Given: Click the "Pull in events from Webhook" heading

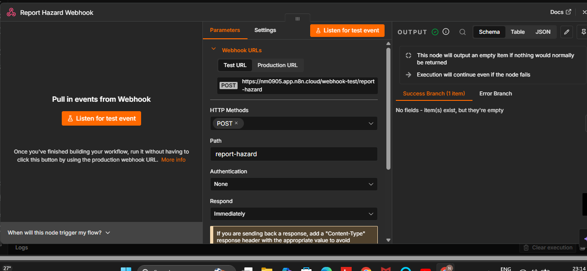Looking at the screenshot, I should pos(101,99).
